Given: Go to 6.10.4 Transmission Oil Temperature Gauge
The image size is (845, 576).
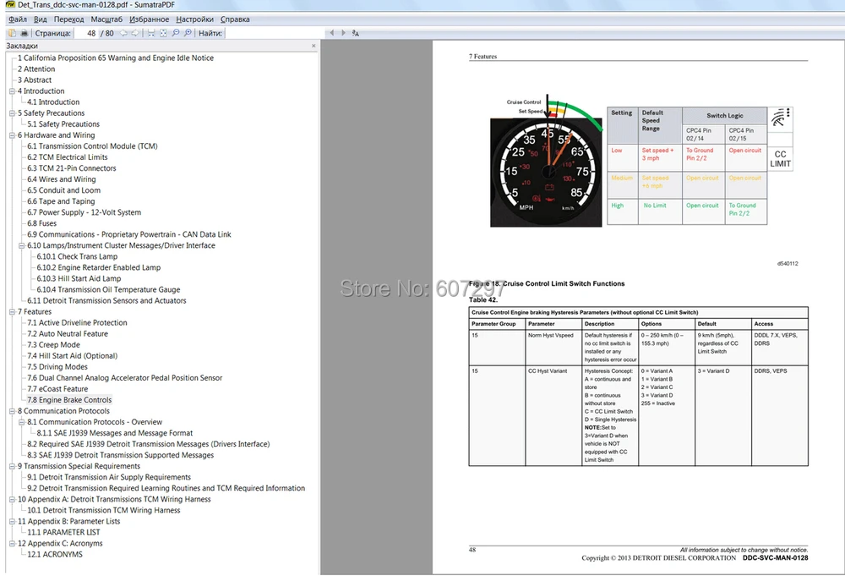Looking at the screenshot, I should [x=108, y=289].
